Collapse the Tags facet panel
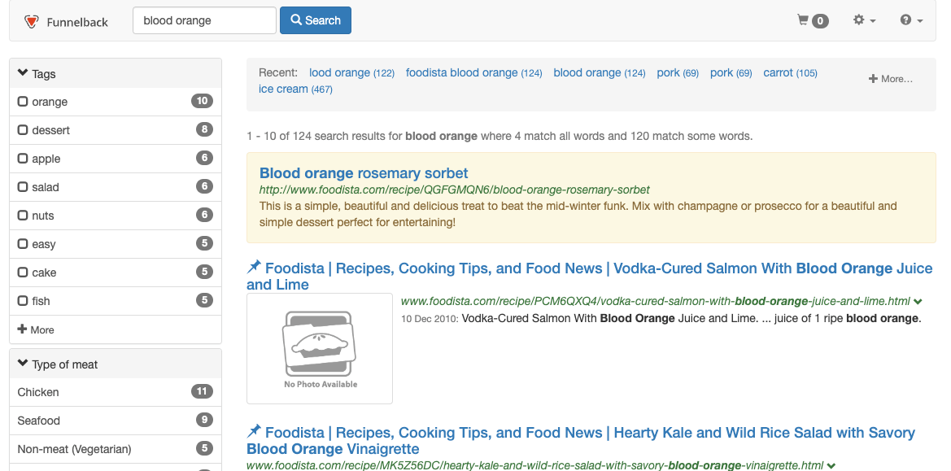This screenshot has height=471, width=951. pos(23,73)
